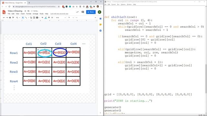Open the comment history icon
Screen dimensions: 207x116
pos(83,12)
